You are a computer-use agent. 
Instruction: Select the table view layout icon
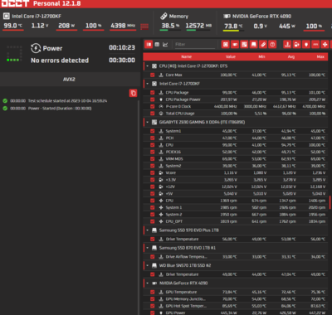(157, 45)
